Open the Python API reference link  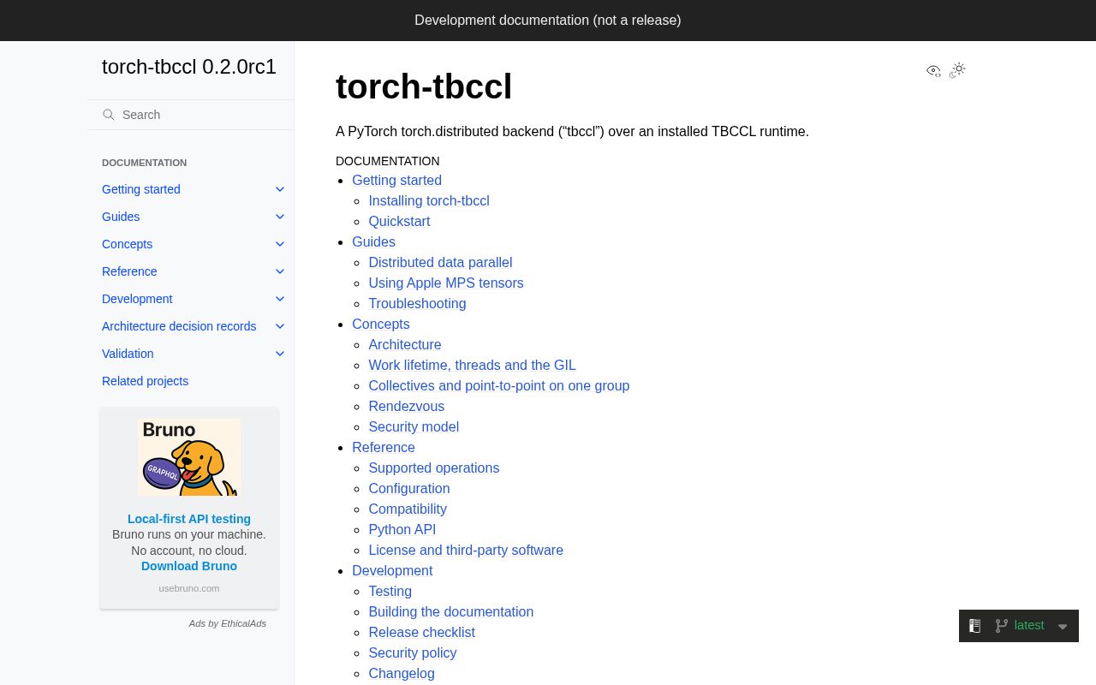click(x=402, y=529)
